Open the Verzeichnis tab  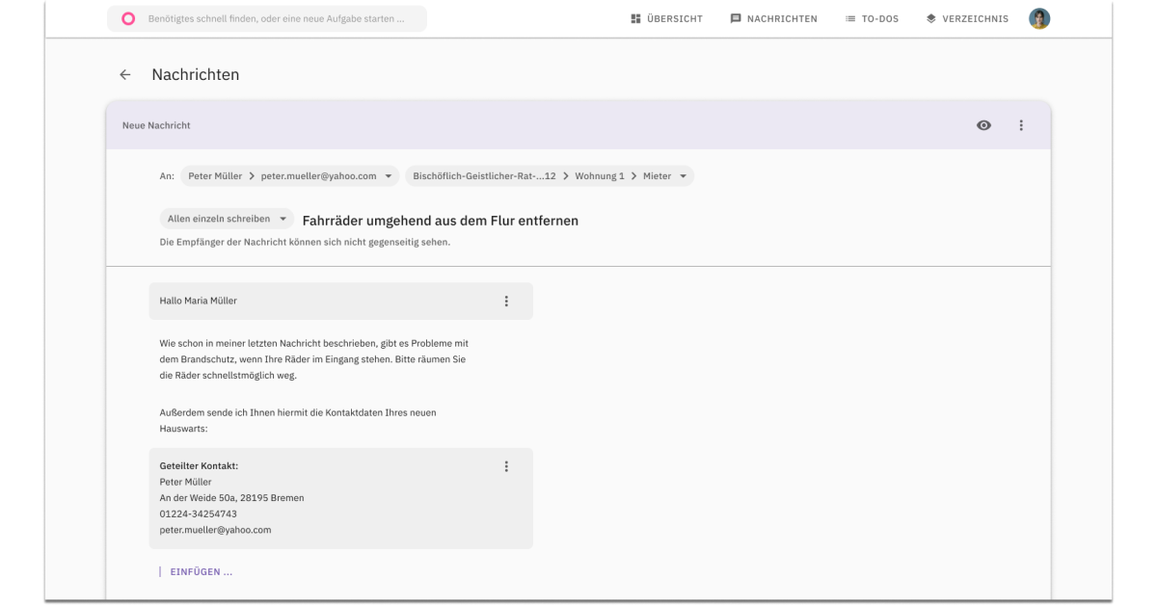[x=967, y=18]
